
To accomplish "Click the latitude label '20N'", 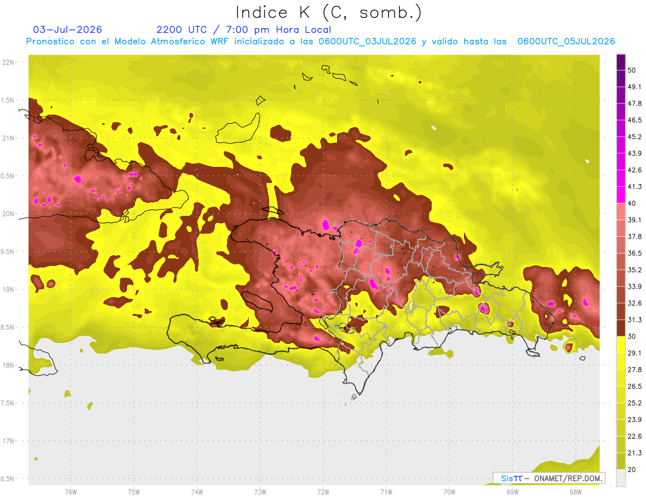I will (x=8, y=214).
